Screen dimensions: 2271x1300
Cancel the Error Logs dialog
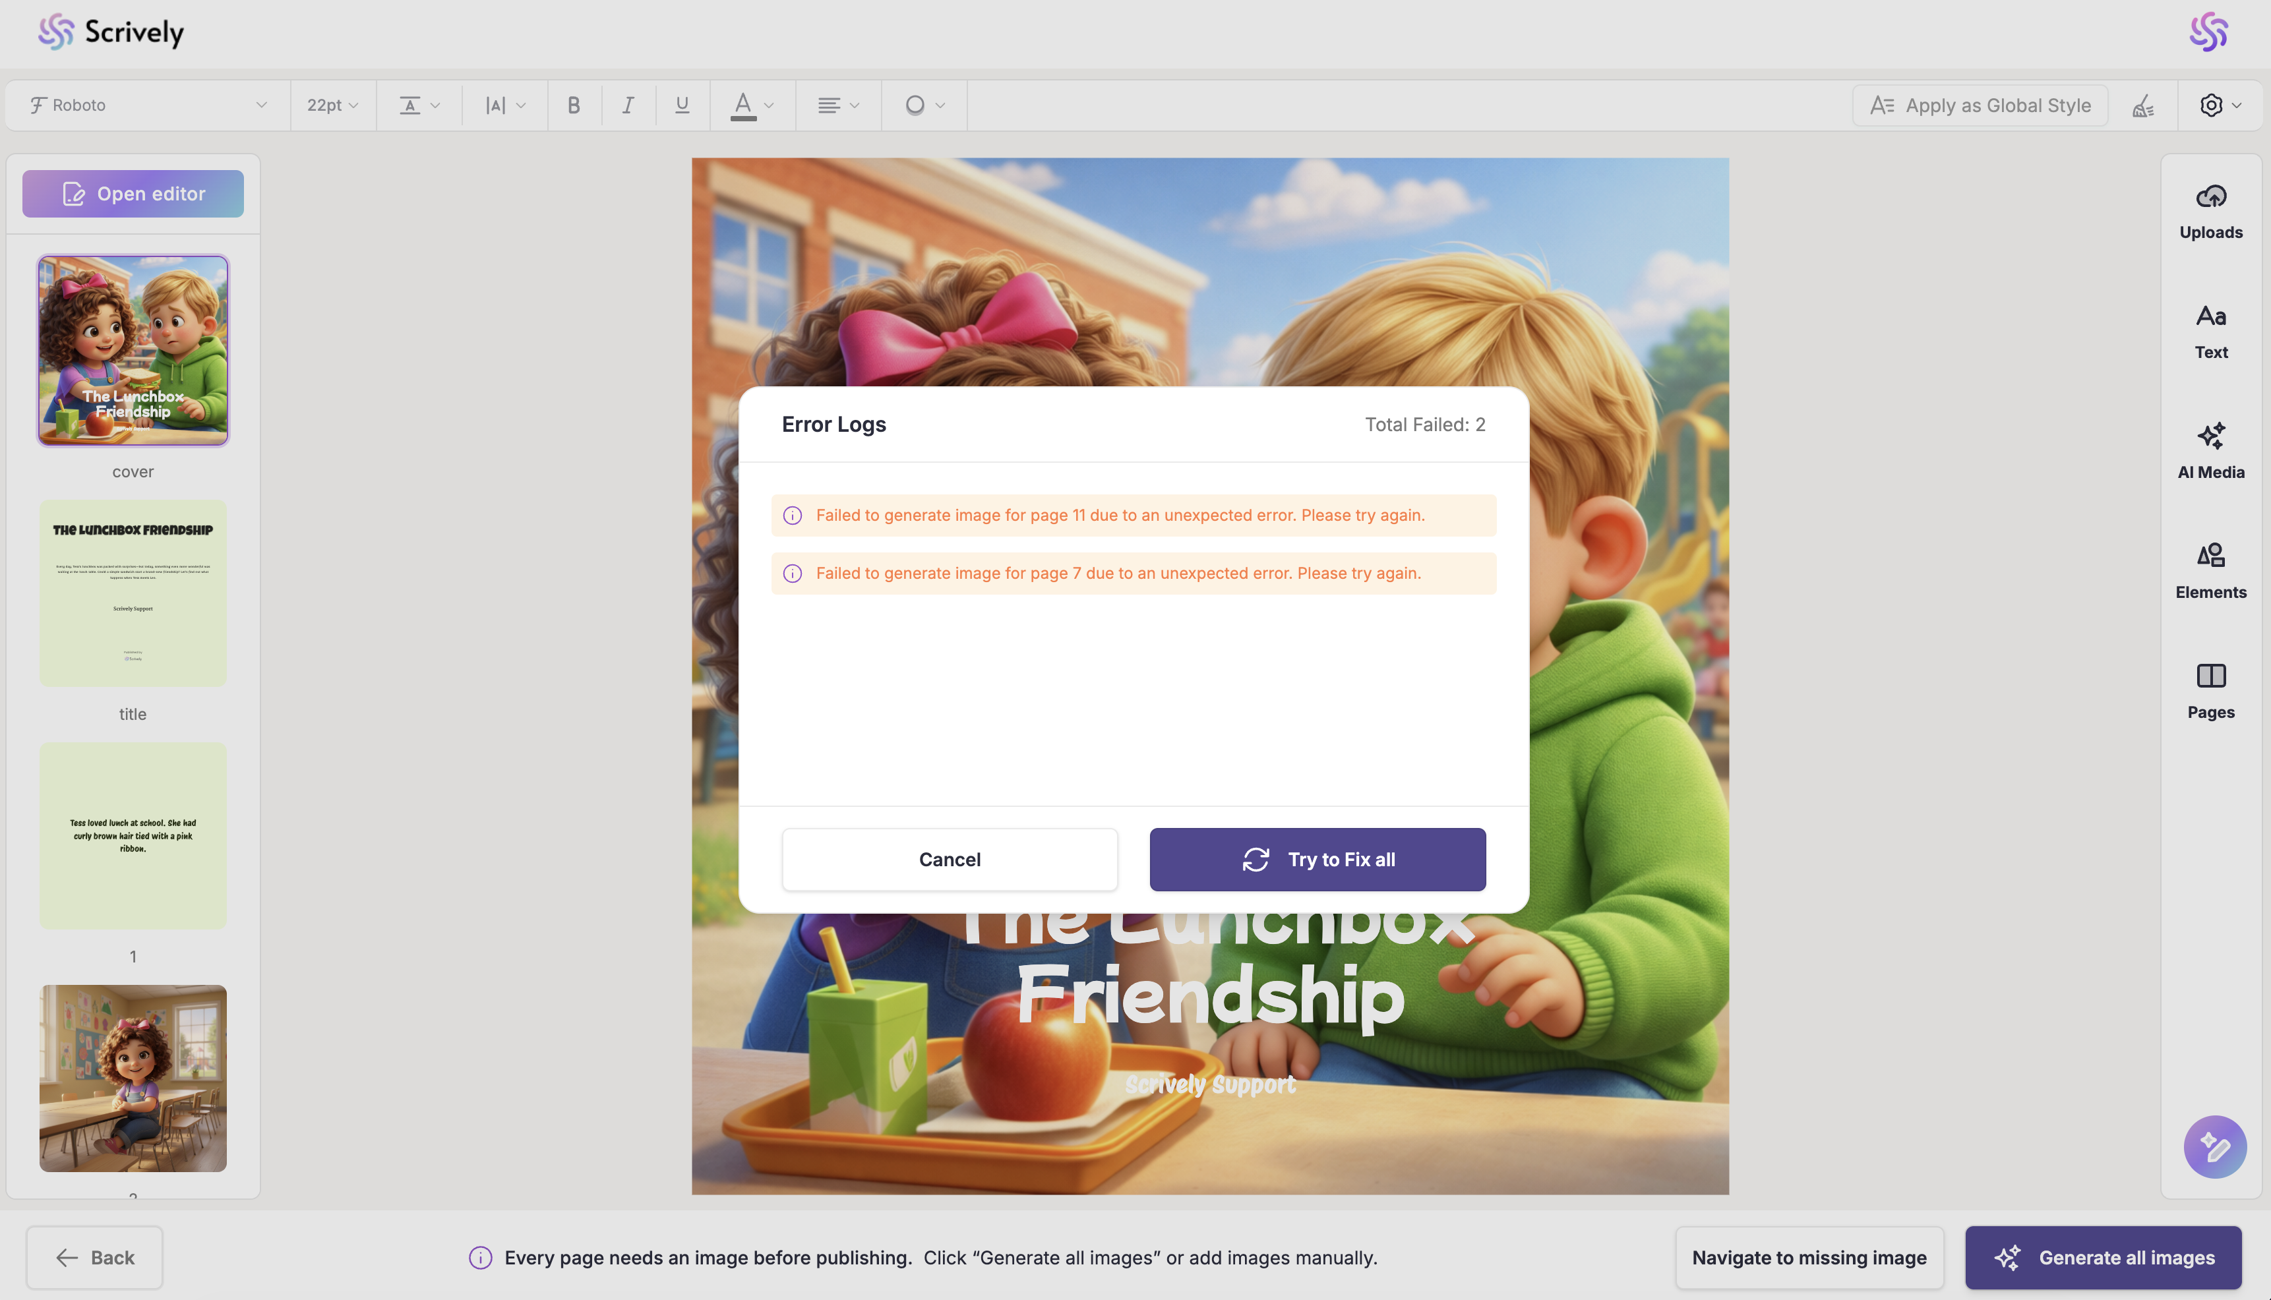[950, 859]
